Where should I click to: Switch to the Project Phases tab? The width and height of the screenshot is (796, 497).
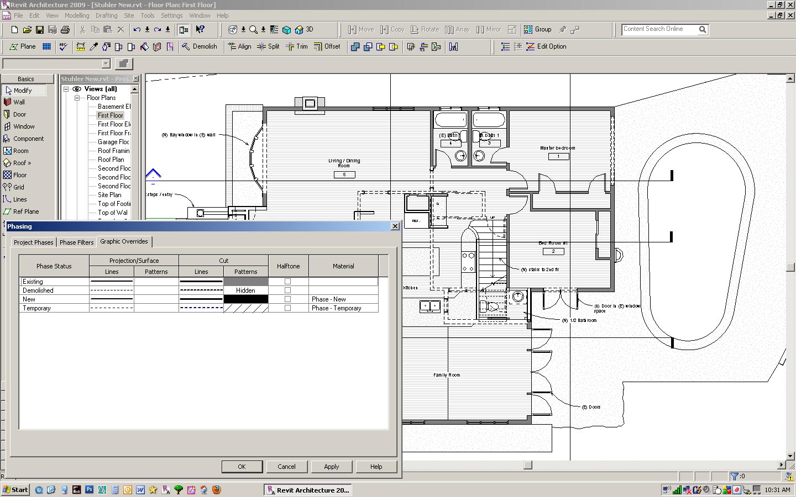(x=33, y=242)
